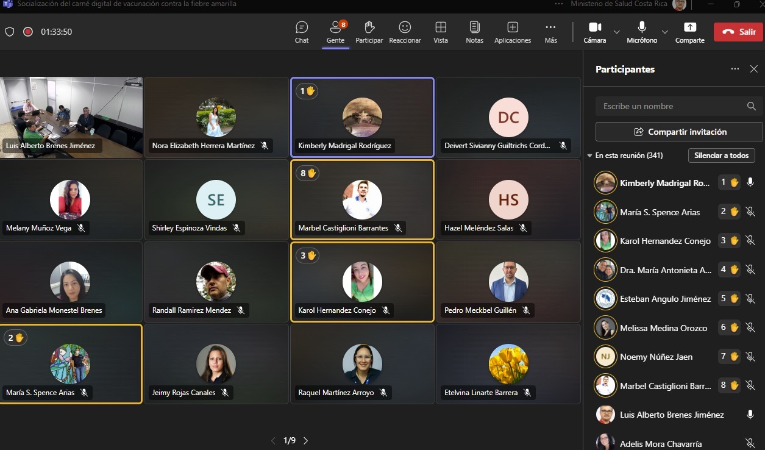This screenshot has width=765, height=450.
Task: Expand camera options dropdown arrow
Action: tap(616, 32)
